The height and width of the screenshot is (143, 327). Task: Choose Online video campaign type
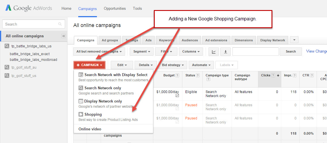113,129
